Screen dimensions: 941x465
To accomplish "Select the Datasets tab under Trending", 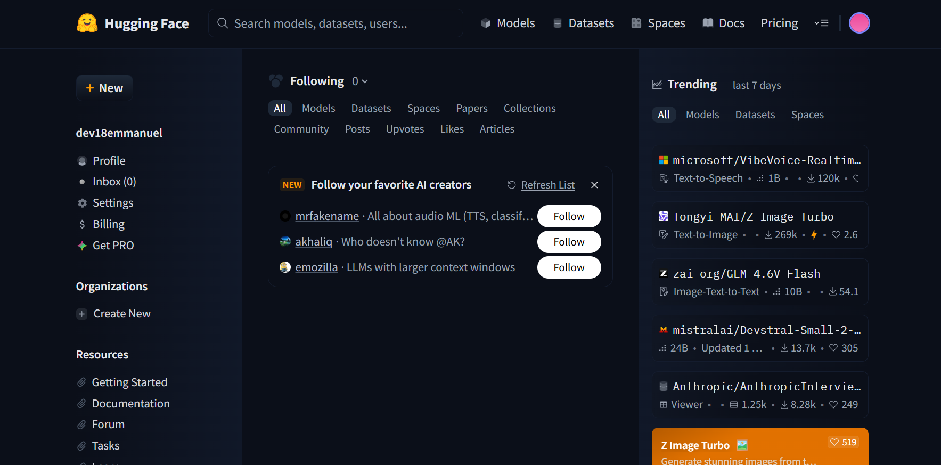I will [x=755, y=115].
